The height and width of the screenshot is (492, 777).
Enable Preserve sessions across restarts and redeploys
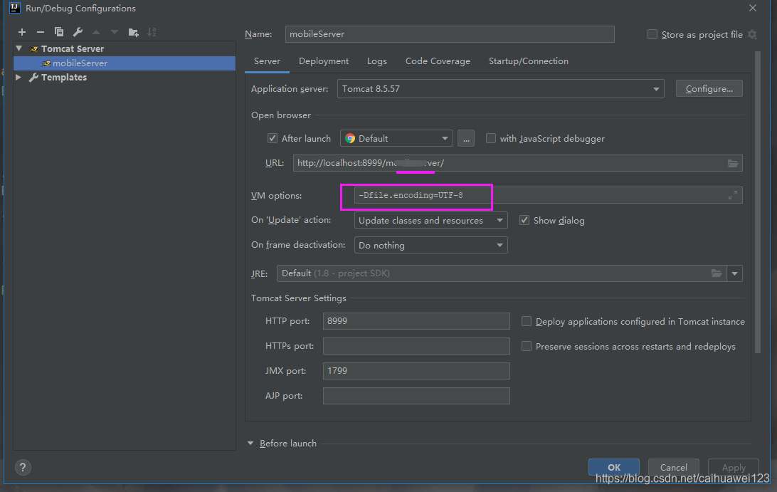click(527, 346)
